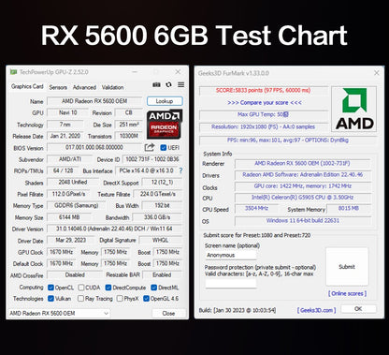
Task: Open the Compare your score link
Action: (x=265, y=102)
